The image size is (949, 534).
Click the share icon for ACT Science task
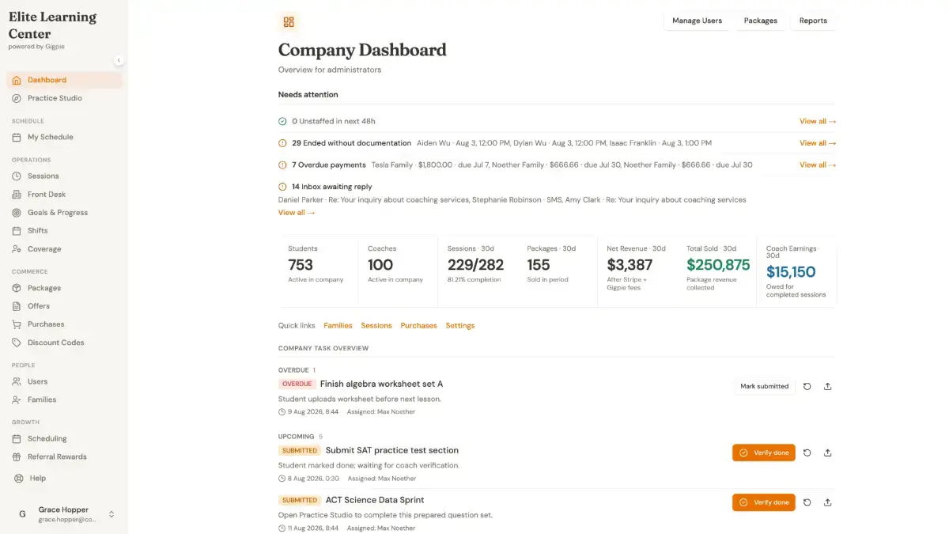point(828,502)
